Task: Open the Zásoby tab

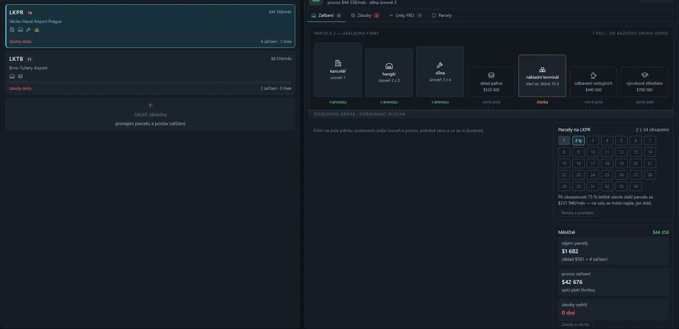Action: pos(365,15)
